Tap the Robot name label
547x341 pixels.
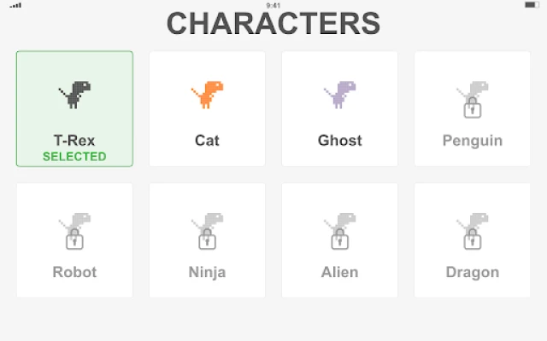(74, 273)
